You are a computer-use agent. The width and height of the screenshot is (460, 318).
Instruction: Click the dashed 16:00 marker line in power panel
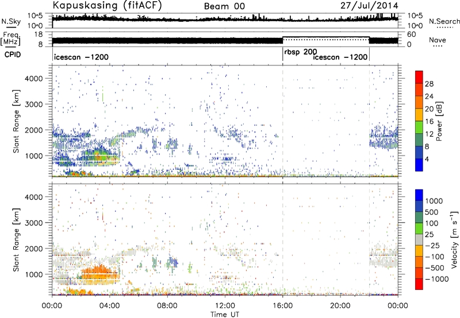(x=283, y=121)
